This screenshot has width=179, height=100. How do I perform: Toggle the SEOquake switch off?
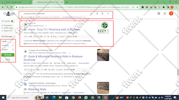point(13,21)
